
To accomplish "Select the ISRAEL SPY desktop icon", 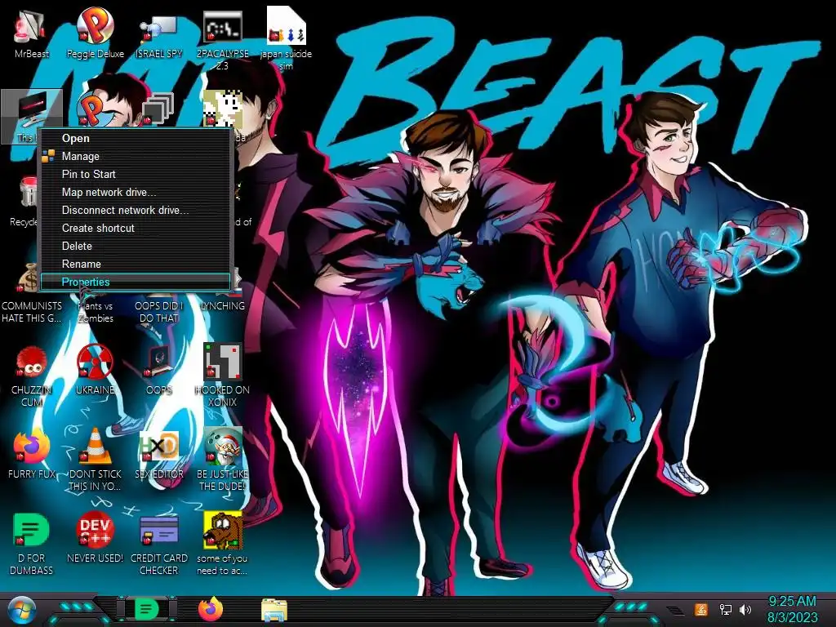I will coord(158,32).
